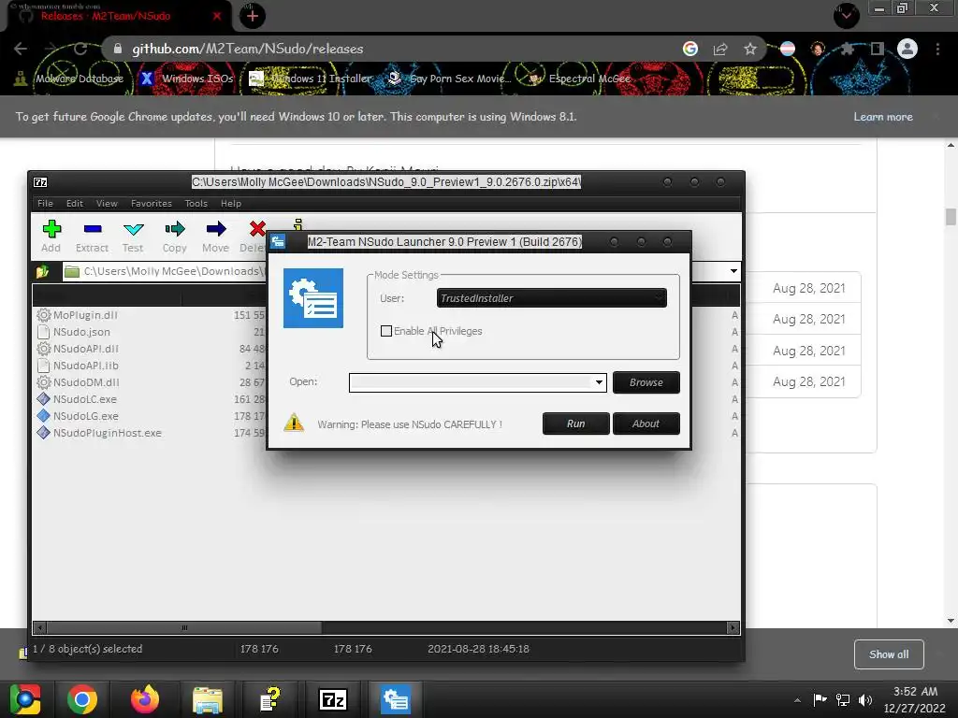Open the View menu in 7-Zip
This screenshot has height=718, width=958.
(x=107, y=203)
